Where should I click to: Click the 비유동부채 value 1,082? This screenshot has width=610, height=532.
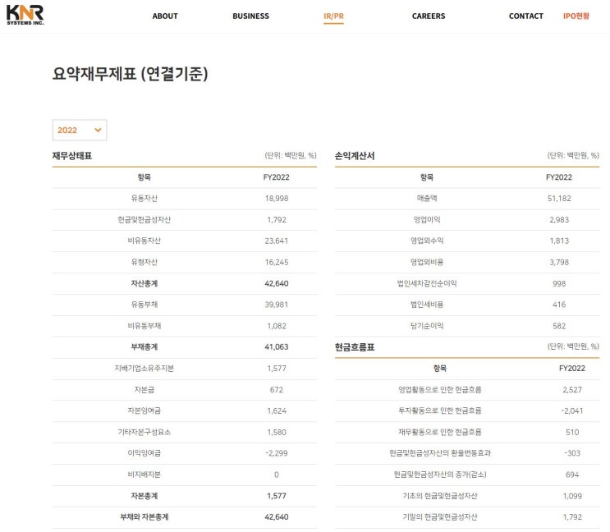pos(277,326)
